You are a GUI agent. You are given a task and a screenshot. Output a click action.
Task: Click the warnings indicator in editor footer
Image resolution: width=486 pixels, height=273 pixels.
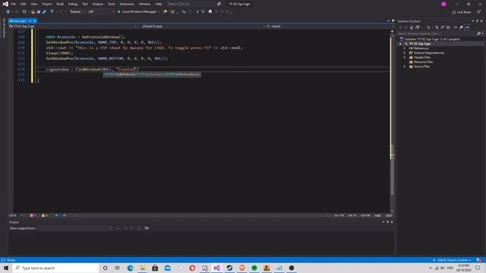pos(44,215)
